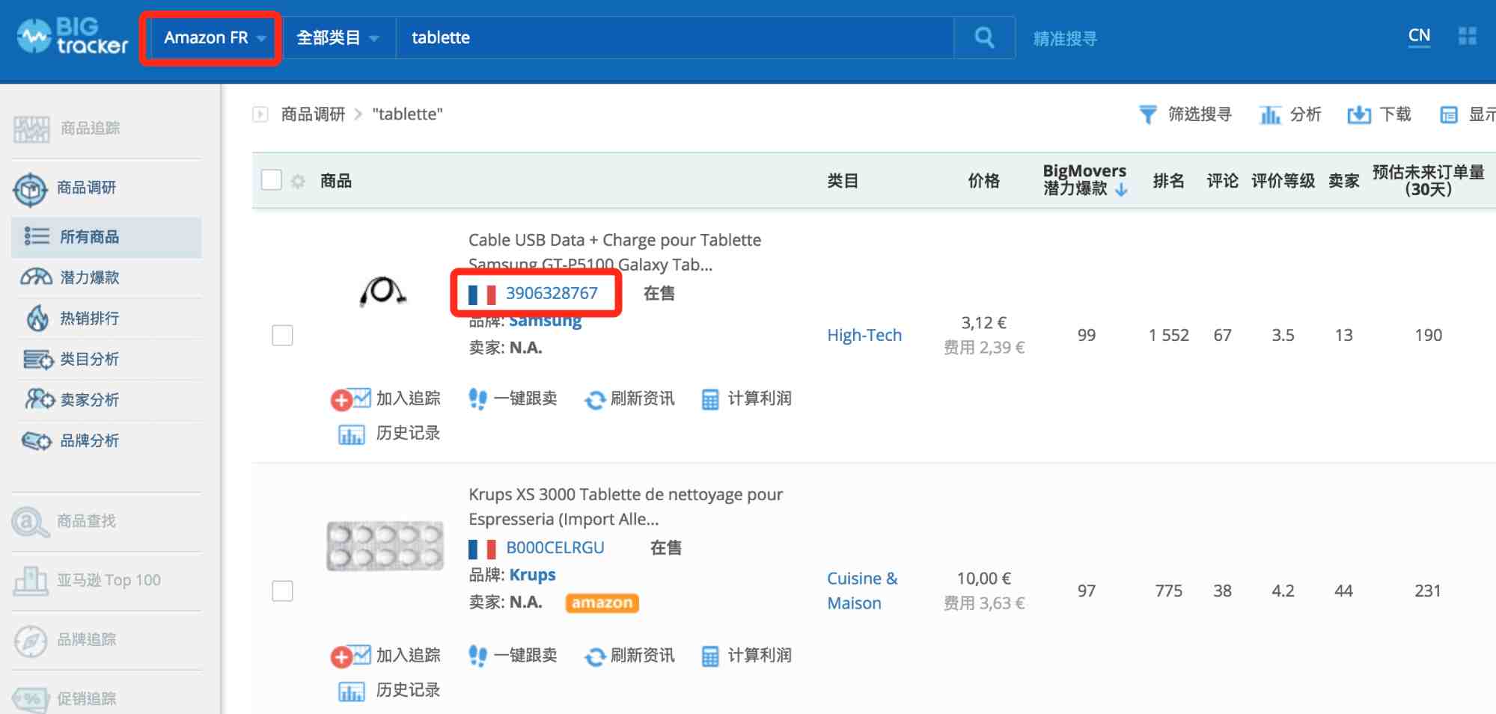Screen dimensions: 1496x714
Task: Switch language via CN link
Action: pos(1419,36)
